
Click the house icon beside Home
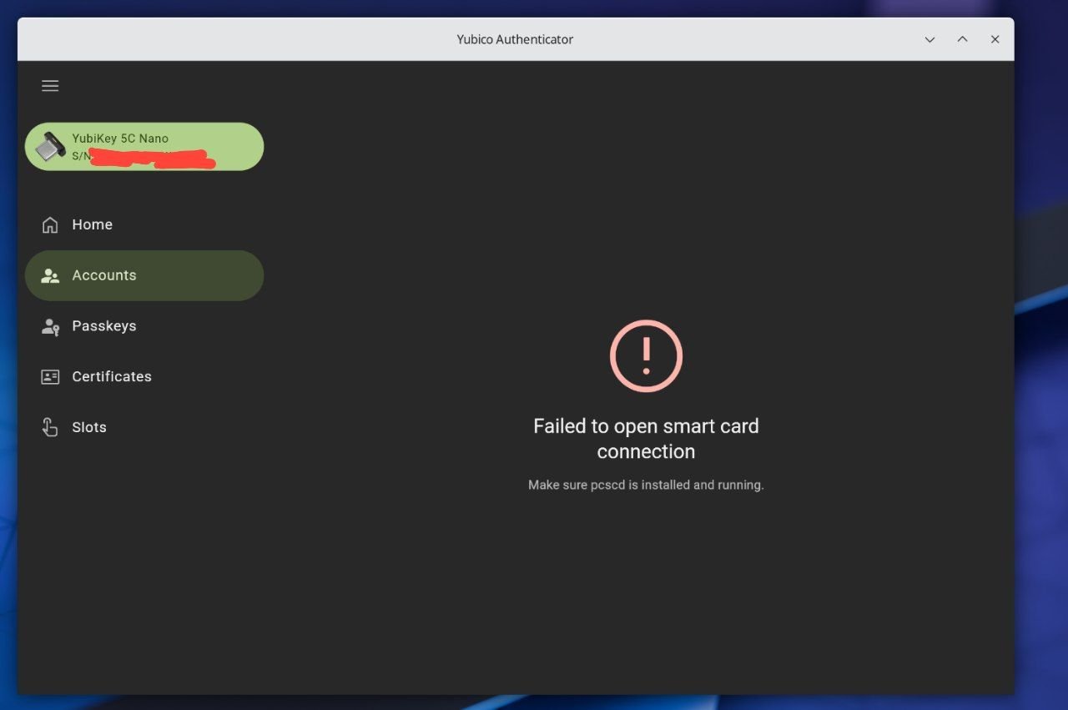click(x=50, y=225)
